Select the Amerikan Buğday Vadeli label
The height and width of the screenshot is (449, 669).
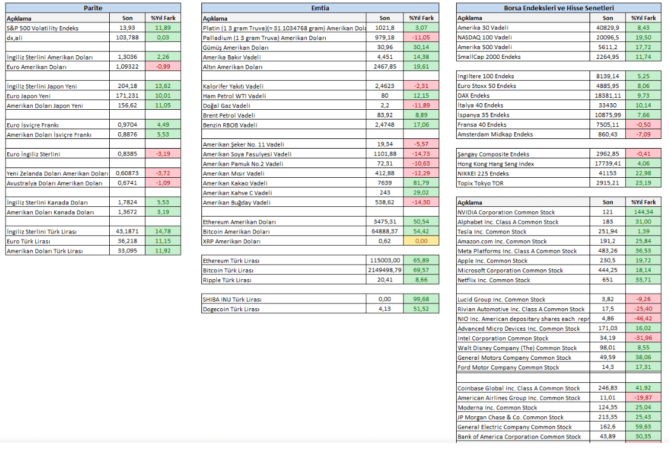point(284,202)
